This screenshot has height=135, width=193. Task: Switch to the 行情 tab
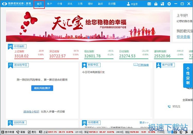pyautogui.click(x=60, y=4)
